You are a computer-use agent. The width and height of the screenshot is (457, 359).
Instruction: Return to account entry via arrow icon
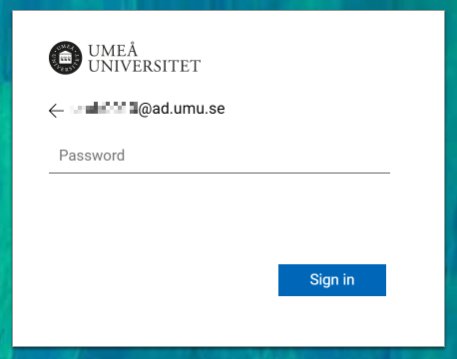[56, 111]
